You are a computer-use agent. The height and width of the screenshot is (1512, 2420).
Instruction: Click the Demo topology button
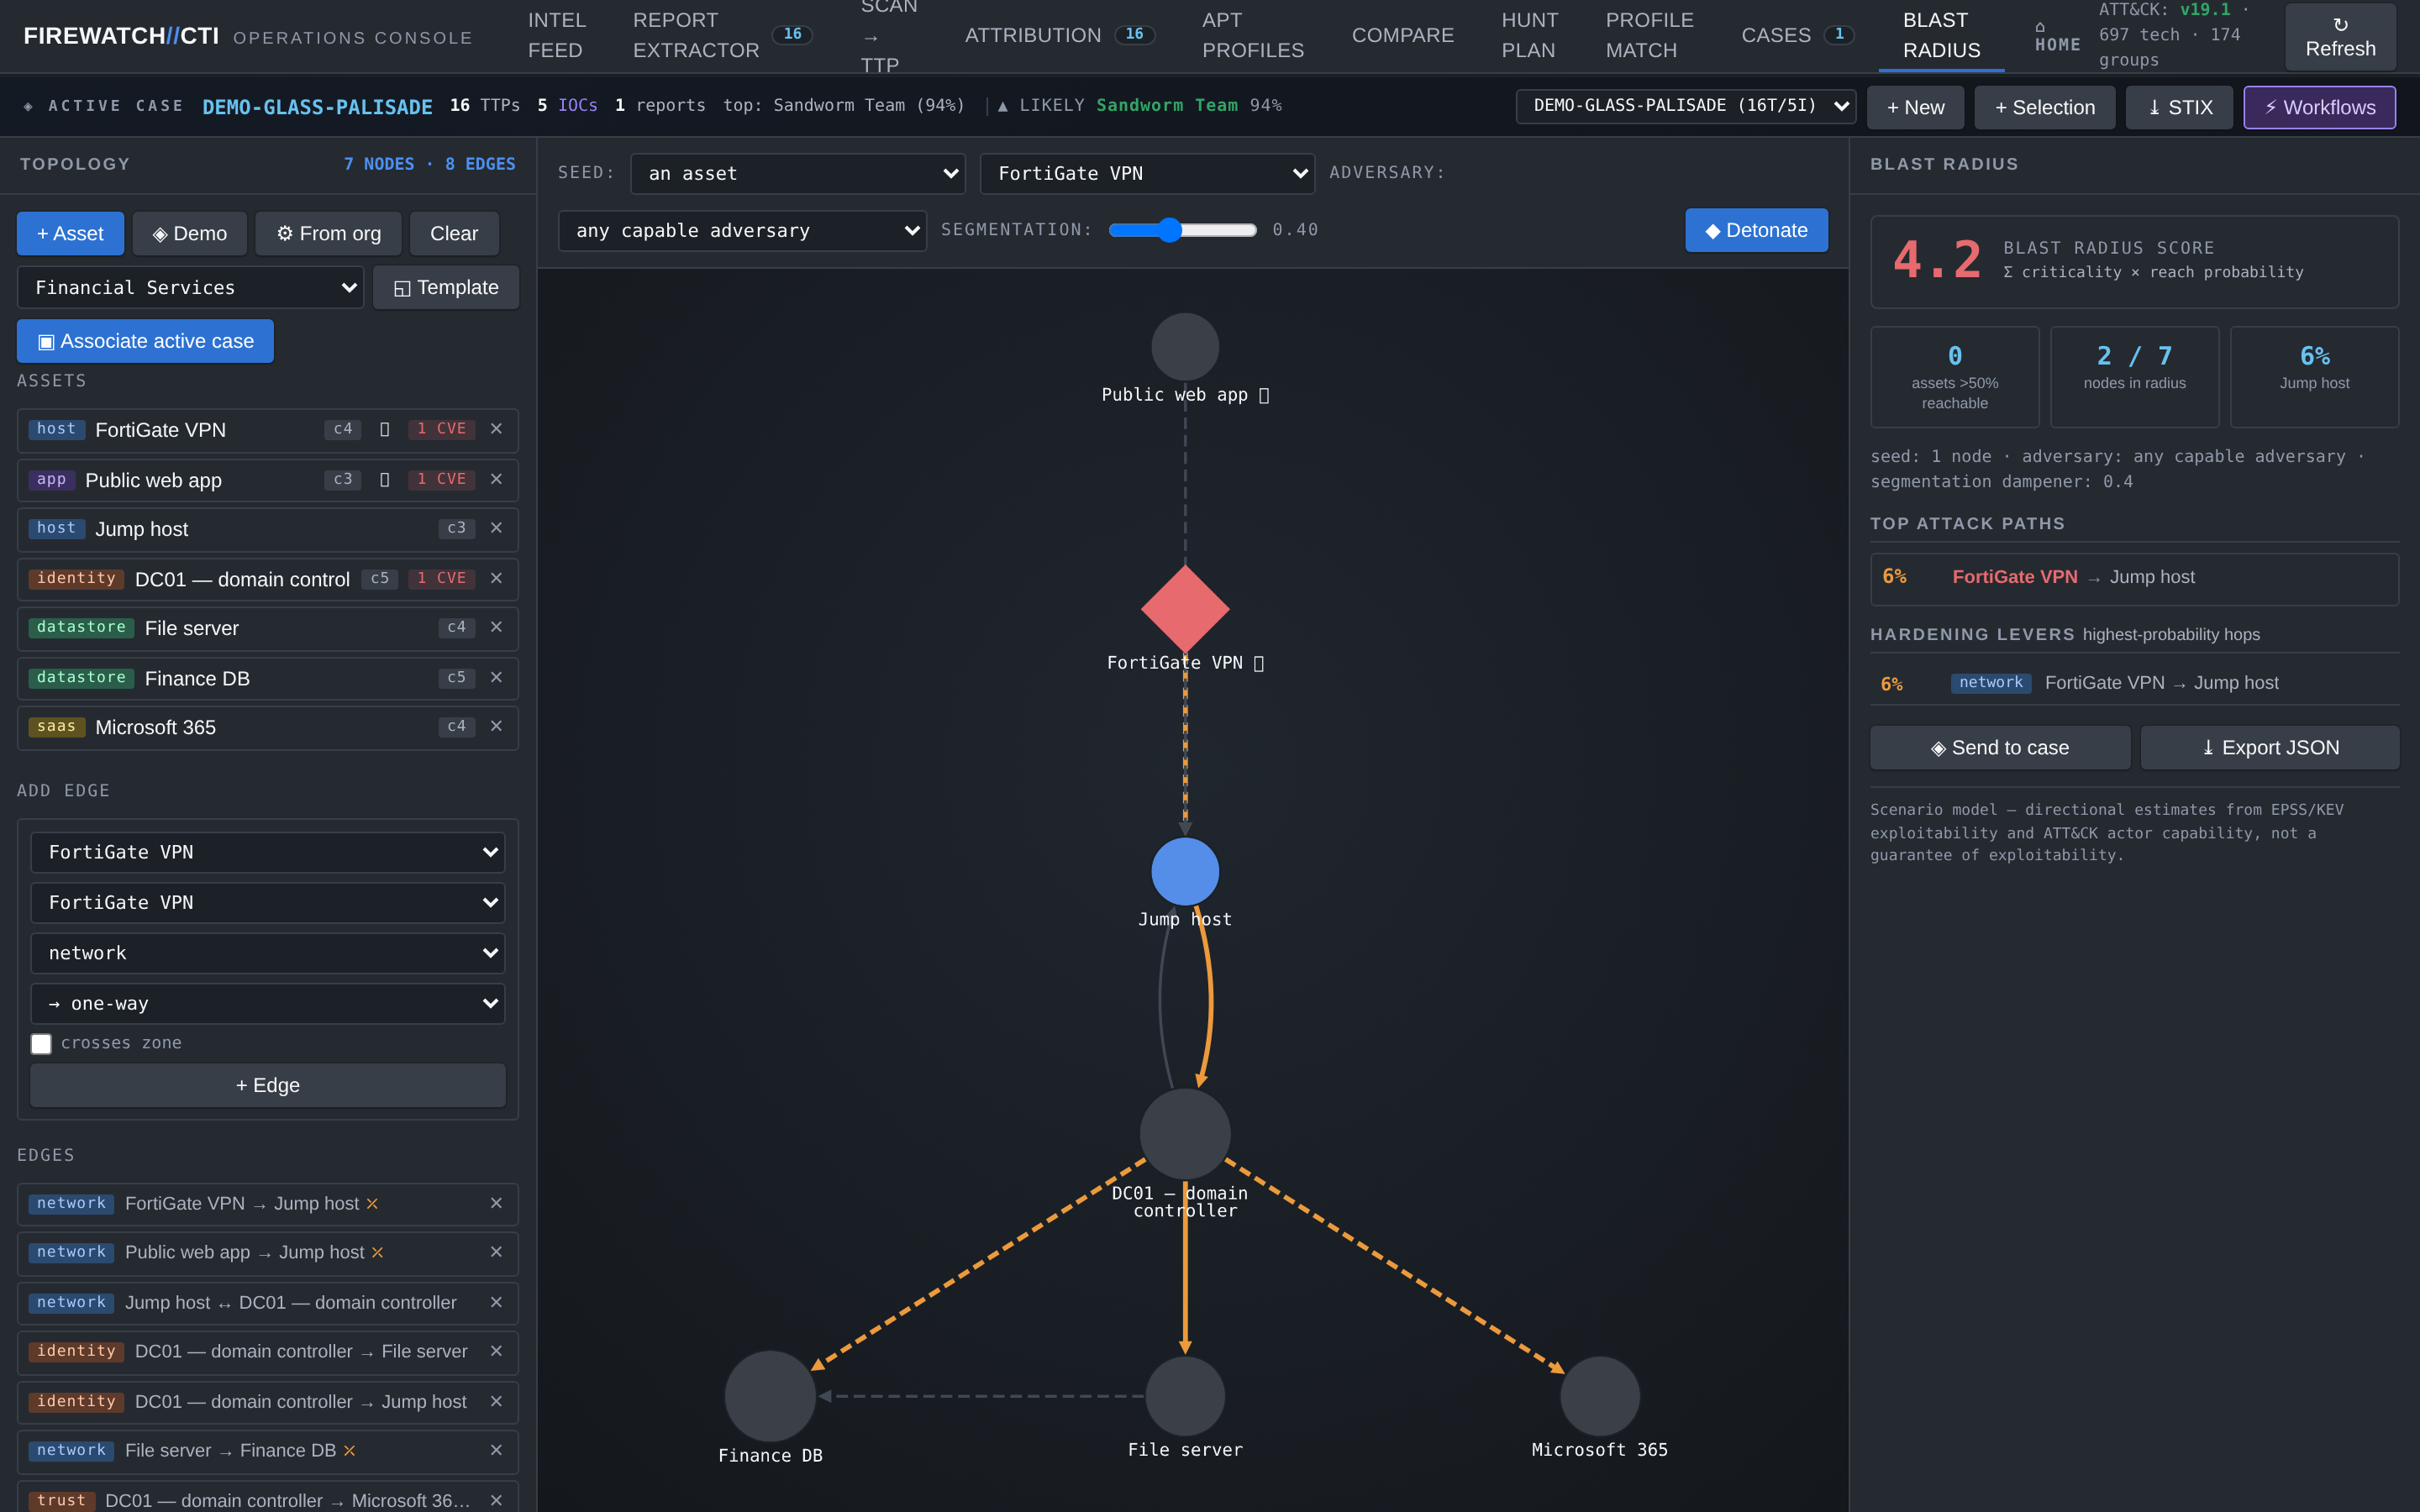[x=190, y=234]
